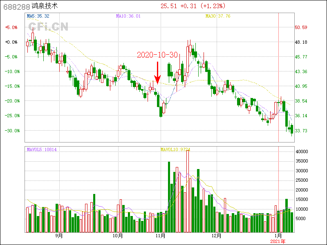Click the MAVOL5 volume indicator label
327x245 pixels.
click(42, 150)
